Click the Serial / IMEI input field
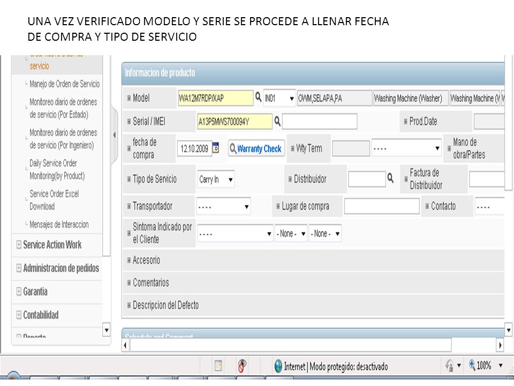The height and width of the screenshot is (386, 514). coord(235,122)
